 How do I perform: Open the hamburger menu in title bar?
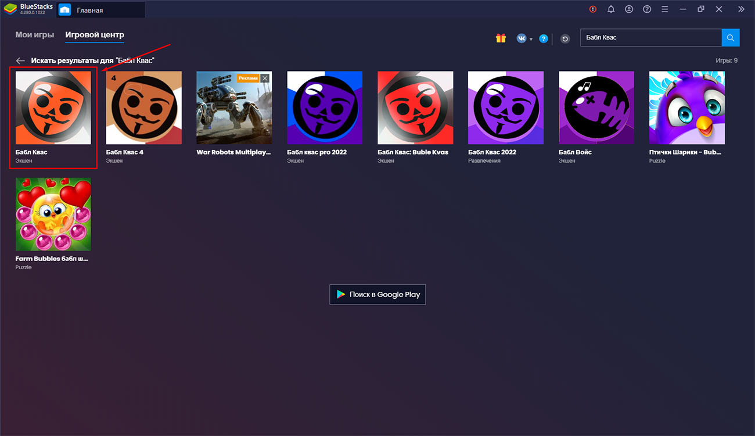point(665,9)
